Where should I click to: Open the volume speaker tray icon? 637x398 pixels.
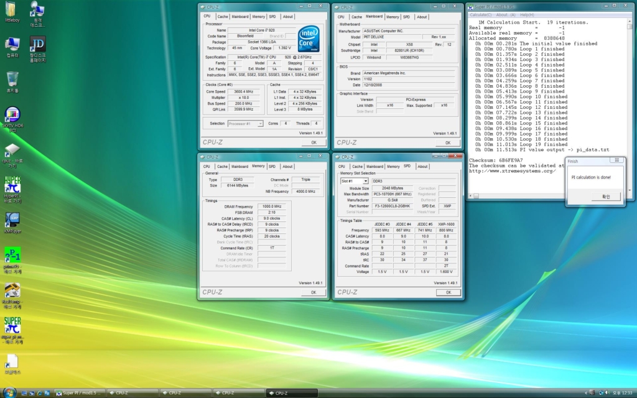click(607, 393)
